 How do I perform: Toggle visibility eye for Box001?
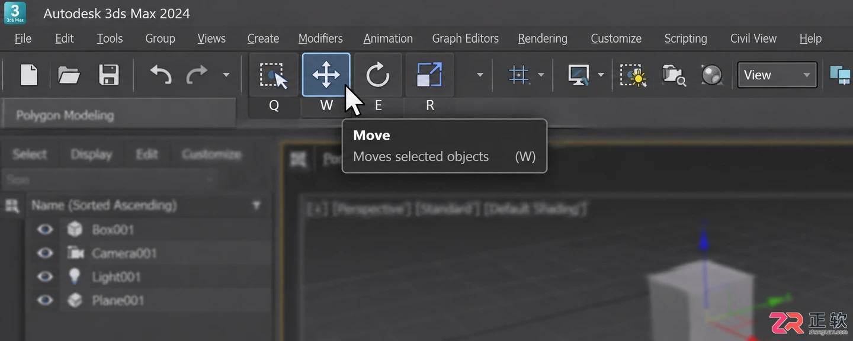45,230
